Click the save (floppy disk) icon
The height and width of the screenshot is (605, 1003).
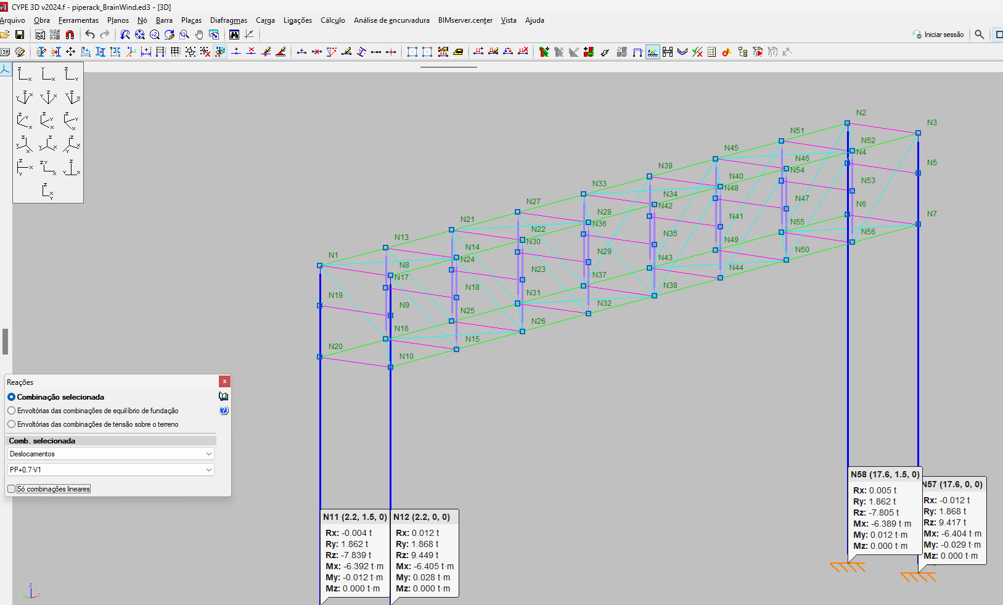coord(20,35)
